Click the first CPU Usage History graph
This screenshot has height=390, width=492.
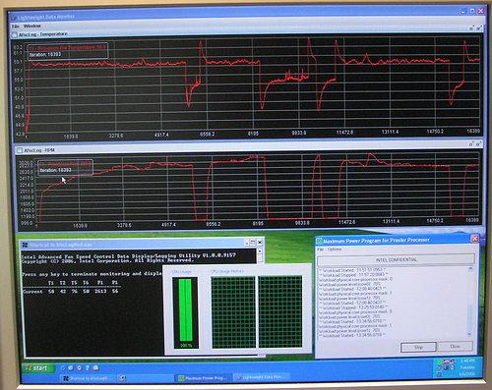[x=233, y=312]
